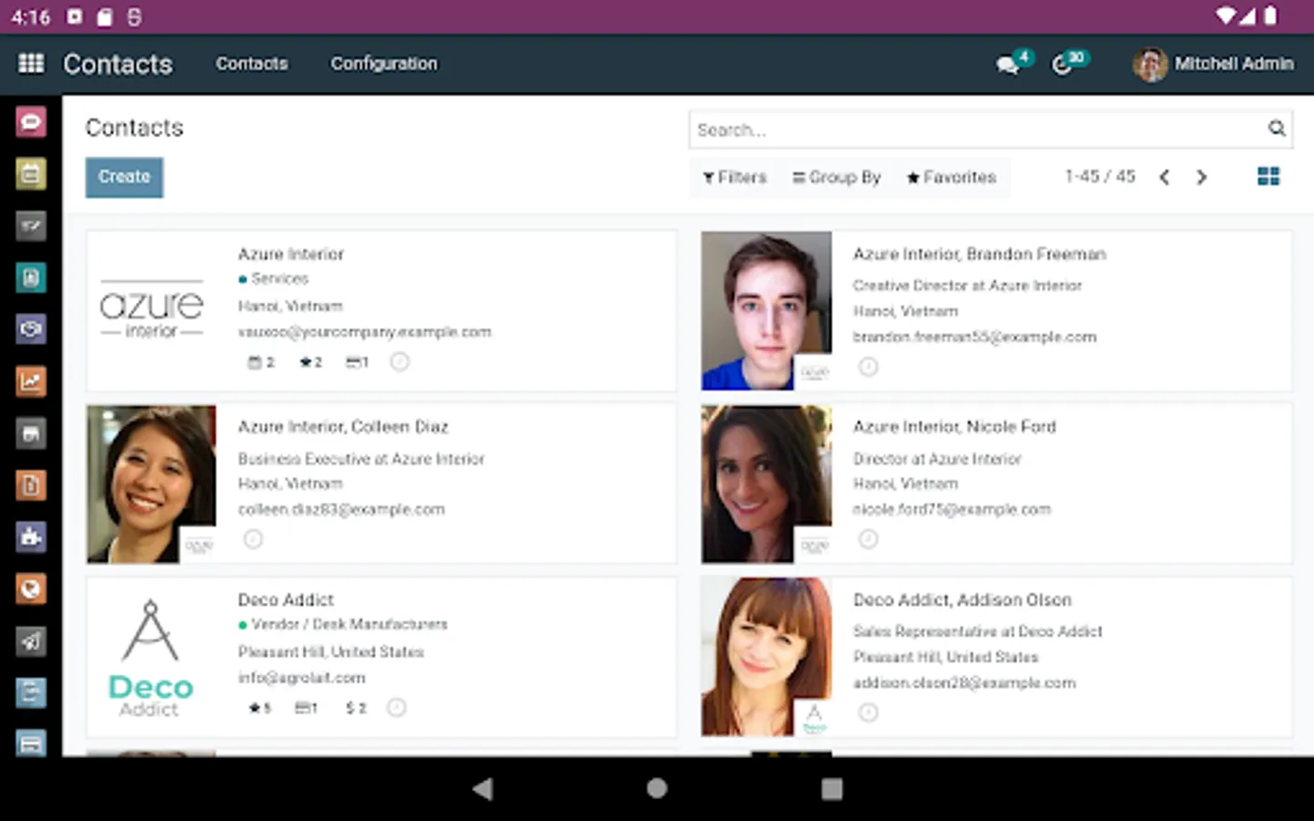Open Addison Olson's photo thumbnail
Image resolution: width=1314 pixels, height=821 pixels.
point(766,657)
